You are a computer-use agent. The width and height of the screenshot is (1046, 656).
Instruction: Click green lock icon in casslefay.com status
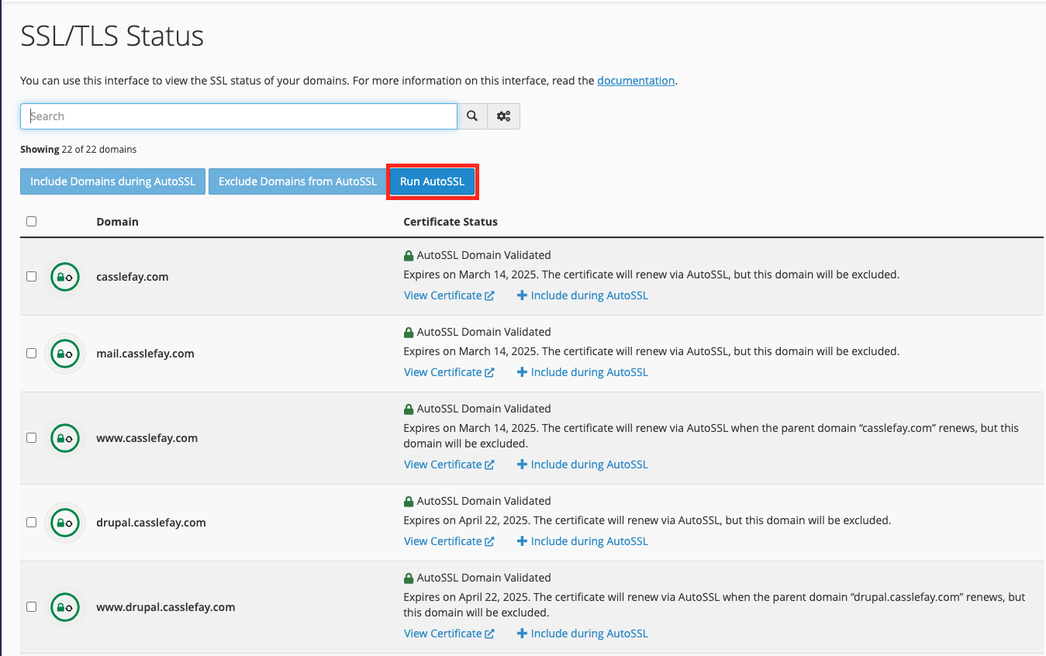[x=409, y=255]
